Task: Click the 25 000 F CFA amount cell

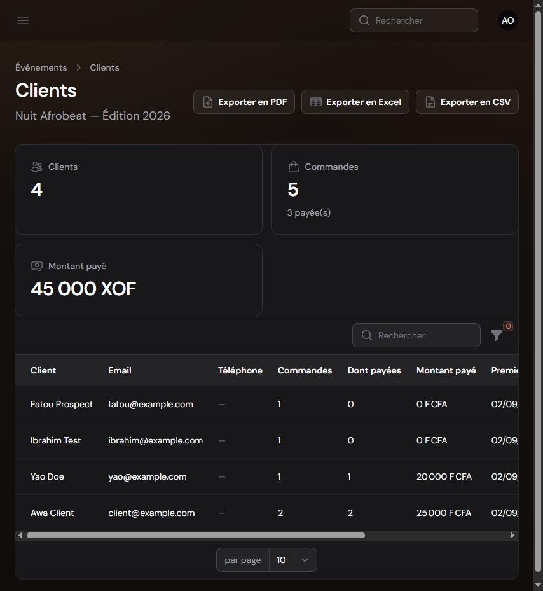Action: (x=444, y=513)
